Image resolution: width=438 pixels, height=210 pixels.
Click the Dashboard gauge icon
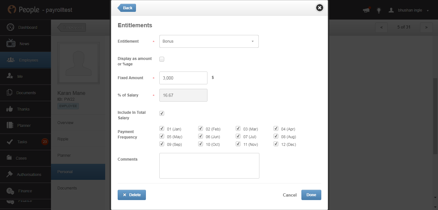[10, 27]
